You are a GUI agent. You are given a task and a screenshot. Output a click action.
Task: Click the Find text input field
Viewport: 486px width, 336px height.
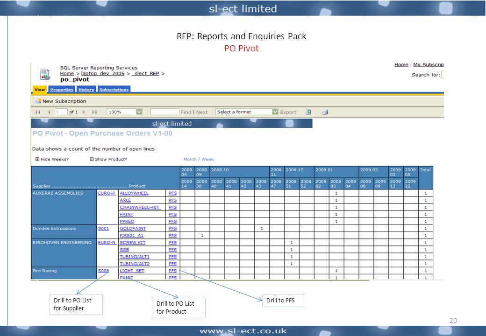pos(164,112)
